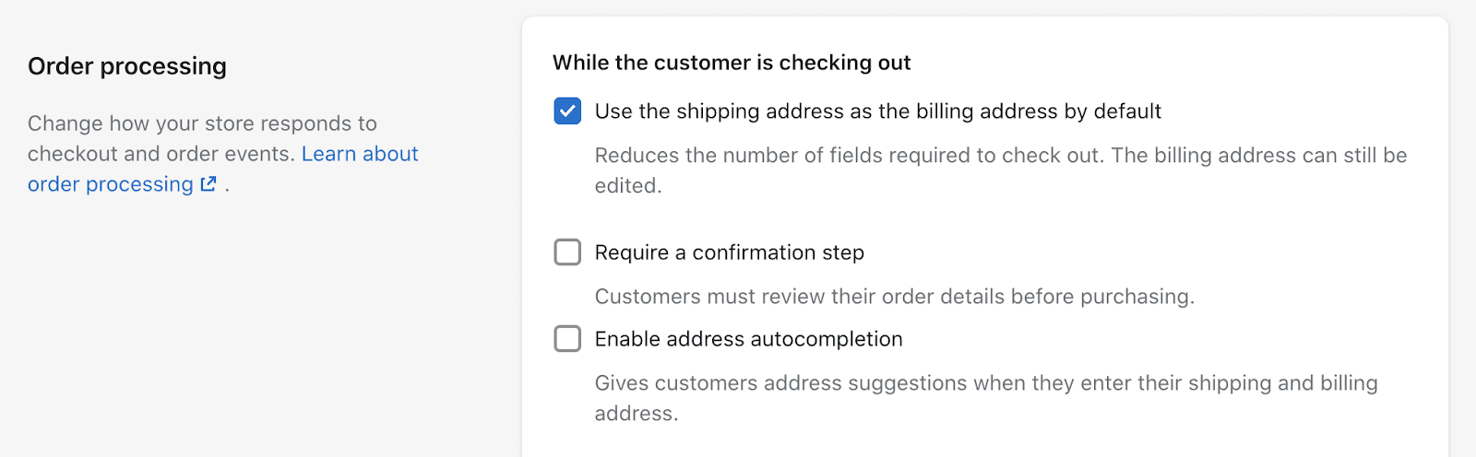Click the word 'address.' below the autocompletion description
1476x457 pixels.
637,414
